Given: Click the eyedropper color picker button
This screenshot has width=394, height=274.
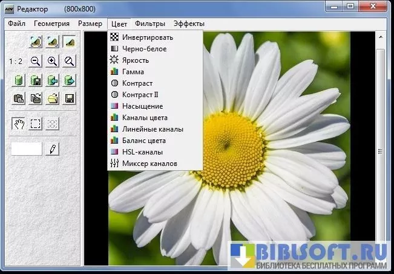Looking at the screenshot, I should [53, 148].
